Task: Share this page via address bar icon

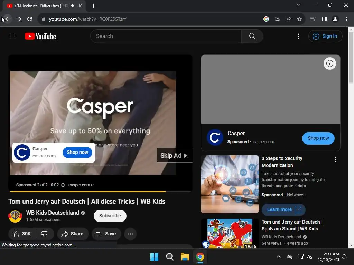Action: tap(288, 19)
